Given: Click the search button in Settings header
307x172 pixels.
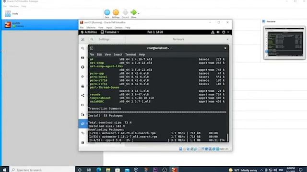Looking at the screenshot, I should [x=92, y=39].
